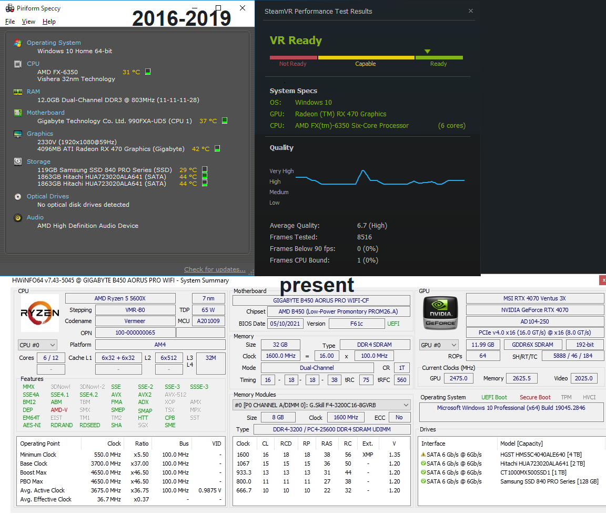
Task: Click the Secure Boot status label
Action: coord(535,397)
